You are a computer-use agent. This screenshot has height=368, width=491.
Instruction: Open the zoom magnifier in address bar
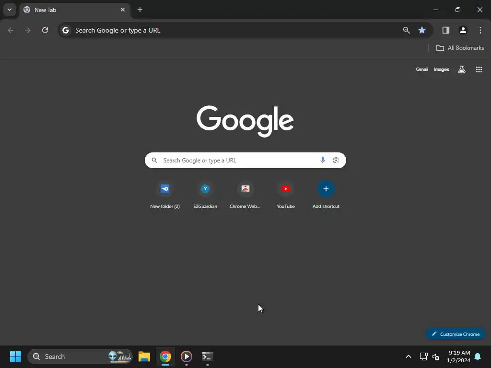click(407, 30)
